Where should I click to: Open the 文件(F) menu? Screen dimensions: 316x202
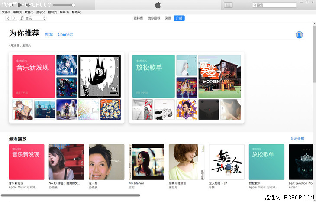tap(6, 12)
